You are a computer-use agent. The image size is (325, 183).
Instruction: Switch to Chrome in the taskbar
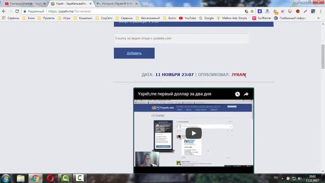point(36,178)
